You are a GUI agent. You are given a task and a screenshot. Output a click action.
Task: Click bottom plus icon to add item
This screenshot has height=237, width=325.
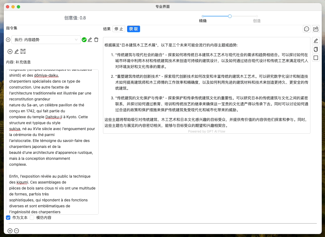(x=10, y=231)
